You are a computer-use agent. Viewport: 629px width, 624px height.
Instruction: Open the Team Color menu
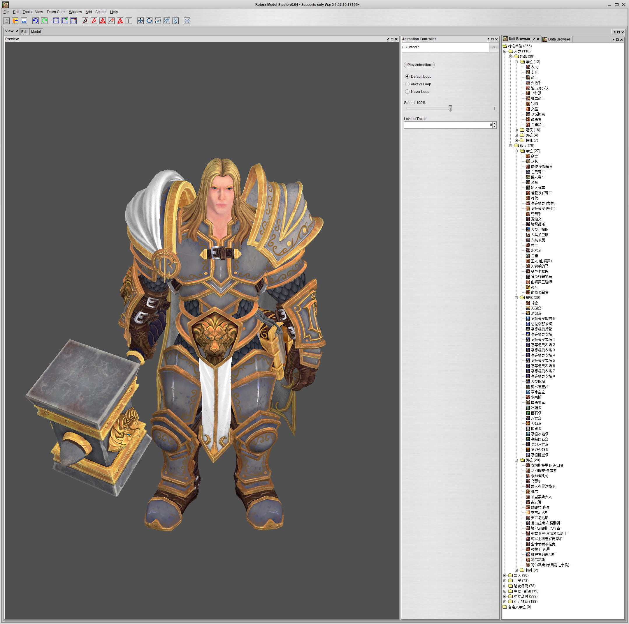[x=56, y=12]
